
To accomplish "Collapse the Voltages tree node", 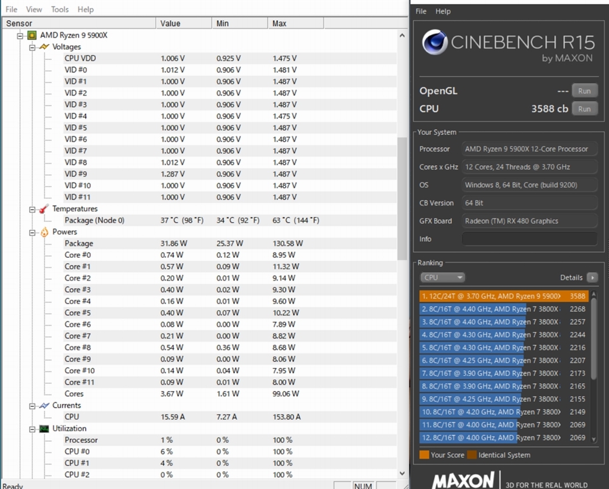I will (x=32, y=47).
